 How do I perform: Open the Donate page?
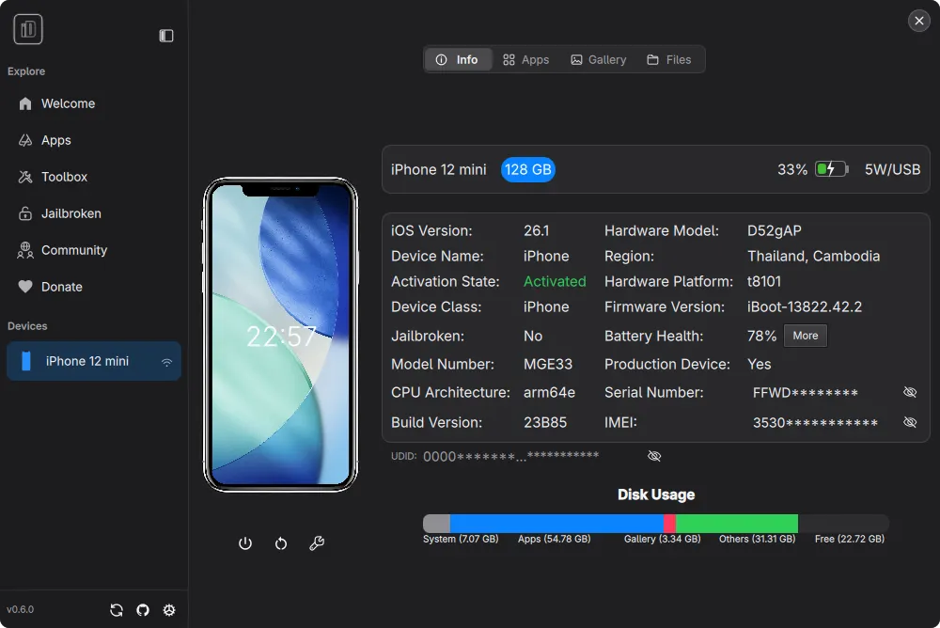(x=93, y=287)
